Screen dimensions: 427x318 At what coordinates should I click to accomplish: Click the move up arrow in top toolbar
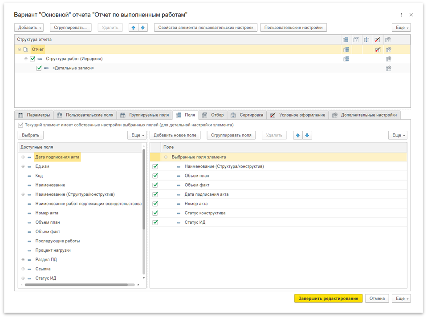coord(134,28)
